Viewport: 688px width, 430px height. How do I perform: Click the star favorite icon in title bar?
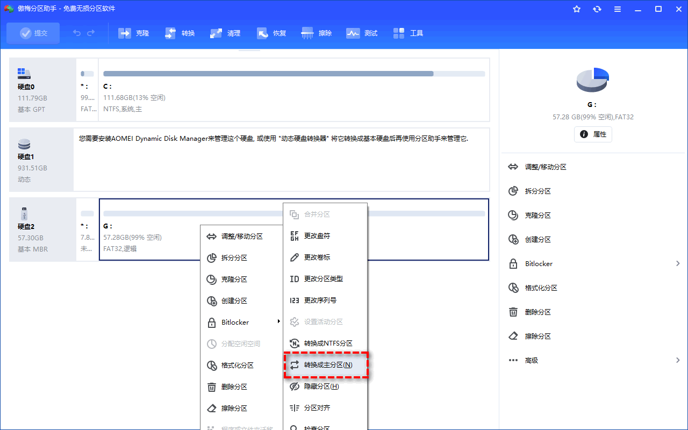[x=576, y=9]
